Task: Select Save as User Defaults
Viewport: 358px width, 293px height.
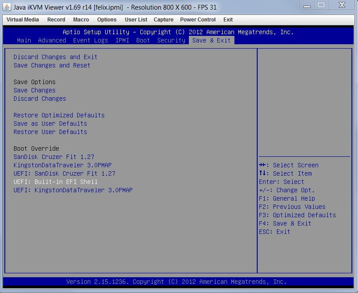Action: 50,124
